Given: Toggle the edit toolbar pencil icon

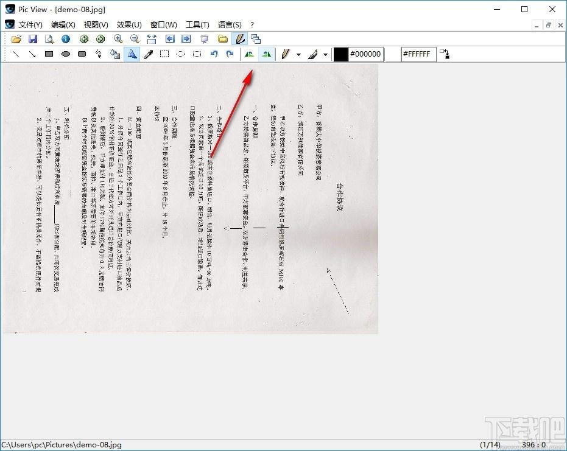Looking at the screenshot, I should pos(240,39).
